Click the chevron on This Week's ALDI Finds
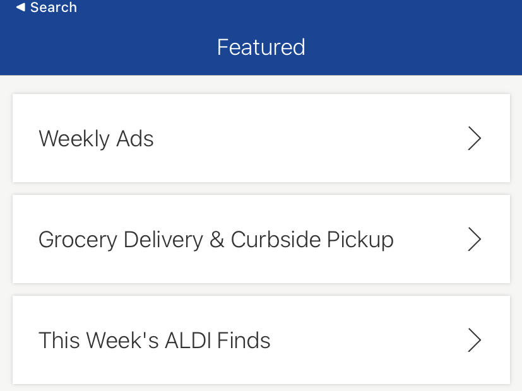Screen dimensions: 522x391 (x=475, y=340)
